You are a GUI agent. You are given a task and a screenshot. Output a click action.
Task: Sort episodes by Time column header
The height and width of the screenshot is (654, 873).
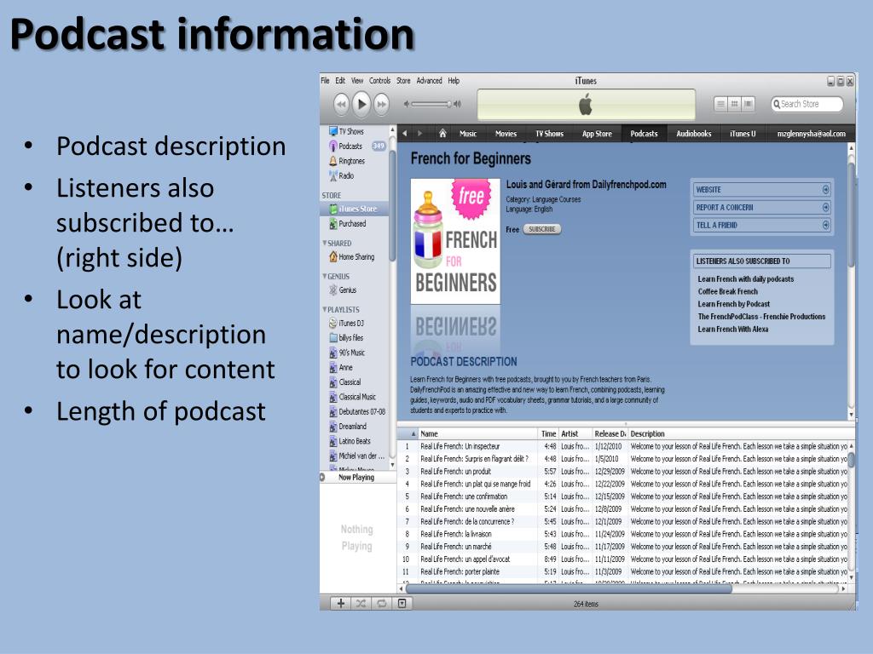[x=548, y=433]
